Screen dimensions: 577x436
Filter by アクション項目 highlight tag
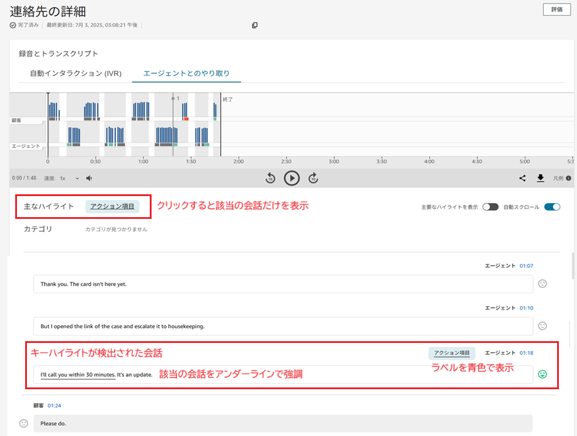click(x=112, y=207)
